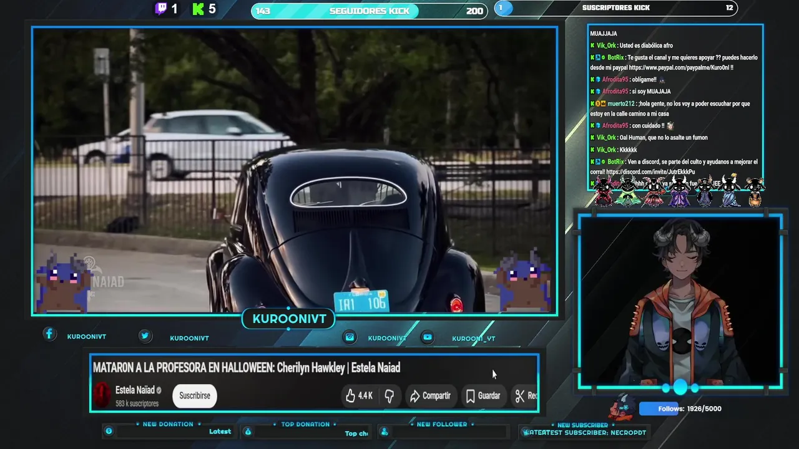Click the '583 k suscriptores' text
Image resolution: width=799 pixels, height=449 pixels.
[137, 403]
